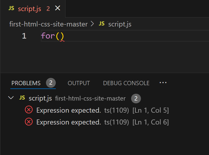
Task: Click the script.js error count badge
Action: [136, 99]
